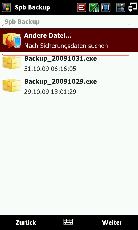Open the Windows Start menu flag

[x=6, y=7]
